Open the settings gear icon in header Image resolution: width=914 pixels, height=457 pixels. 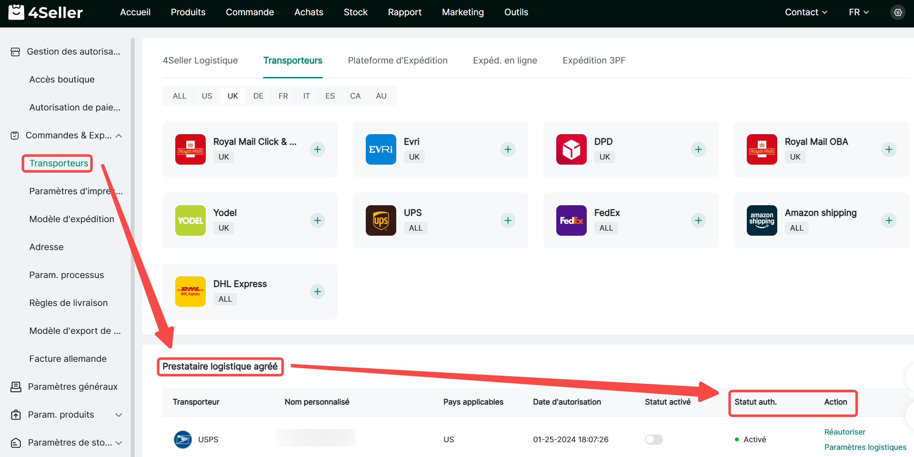point(897,12)
